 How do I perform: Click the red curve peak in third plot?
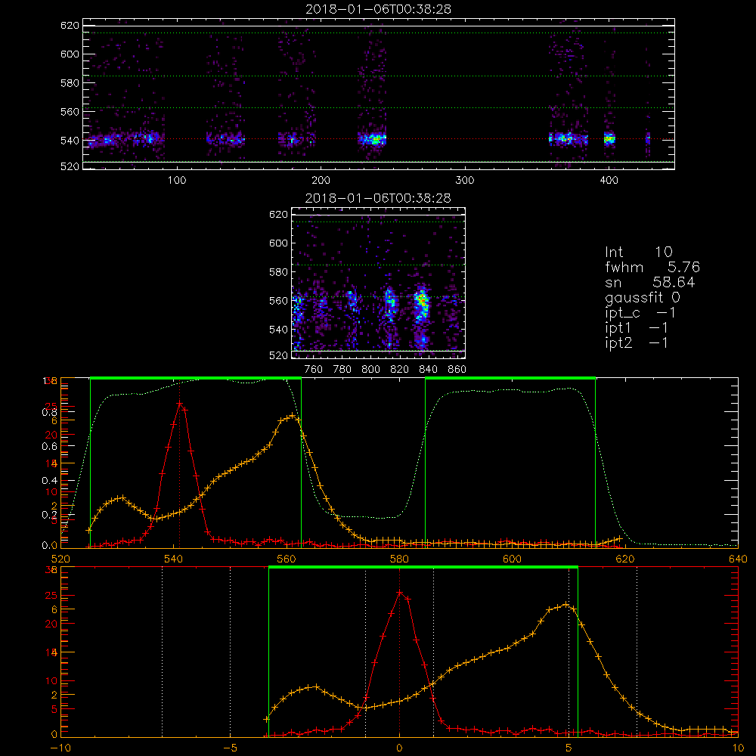coord(179,403)
